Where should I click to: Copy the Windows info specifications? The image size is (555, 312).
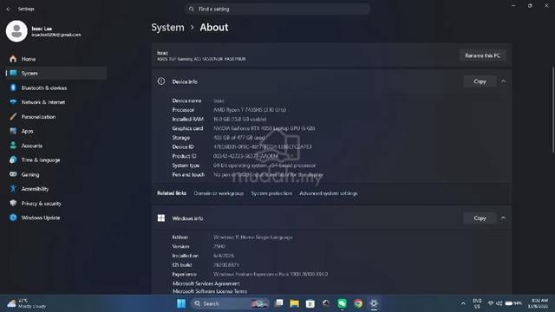[480, 218]
